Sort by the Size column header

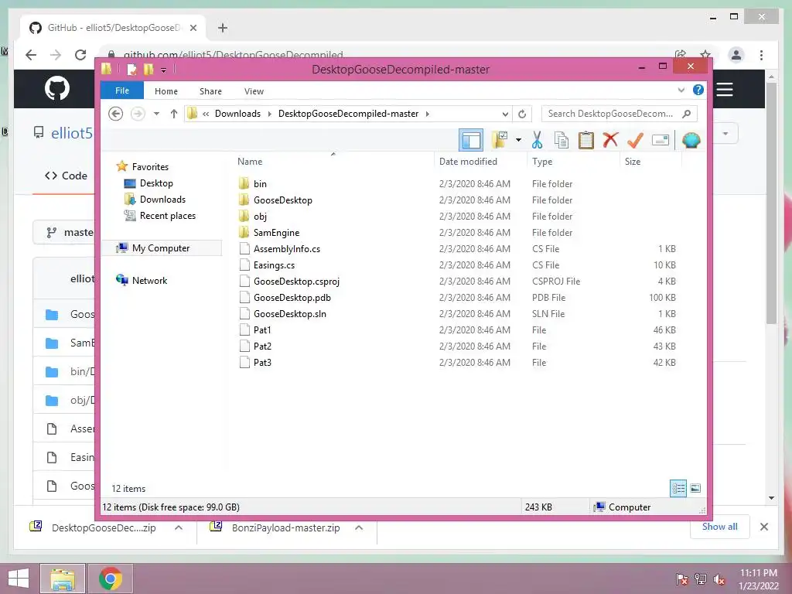pyautogui.click(x=633, y=162)
